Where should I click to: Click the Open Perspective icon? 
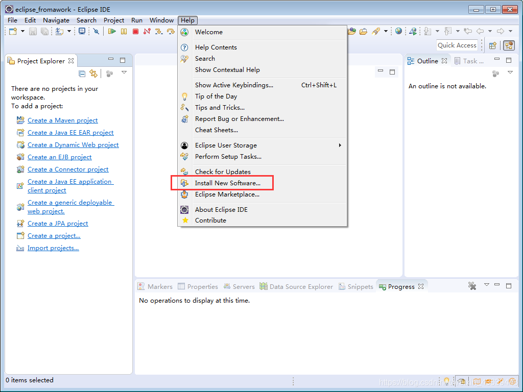pyautogui.click(x=493, y=45)
